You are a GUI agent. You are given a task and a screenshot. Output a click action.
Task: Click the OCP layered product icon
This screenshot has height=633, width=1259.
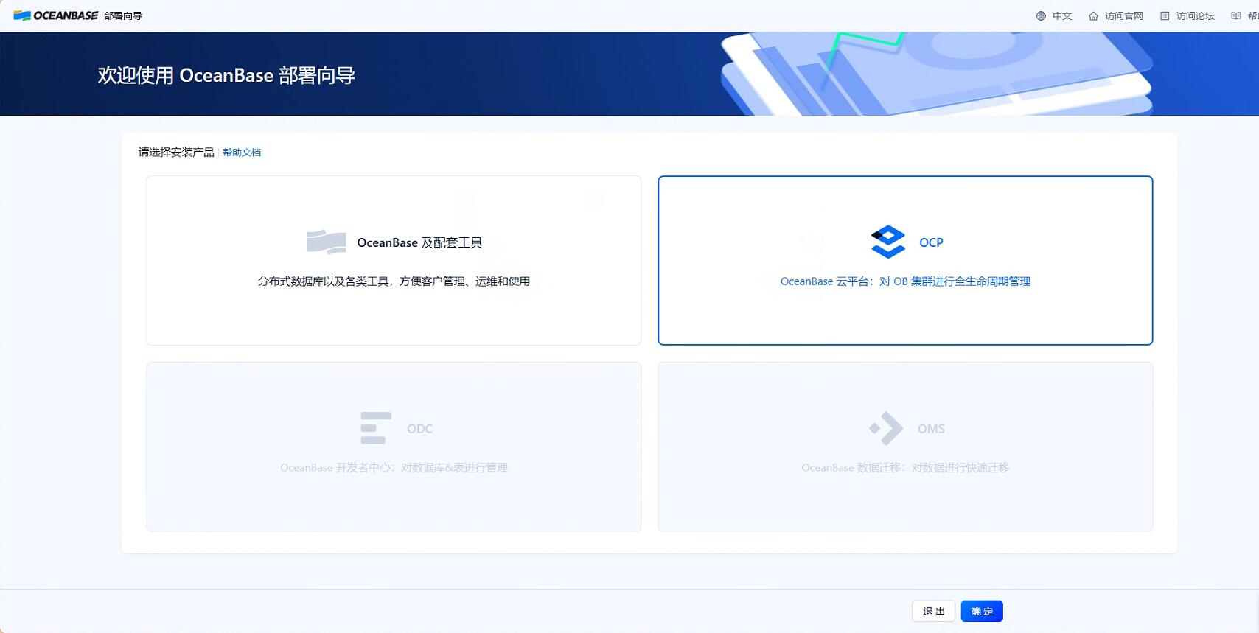tap(887, 242)
